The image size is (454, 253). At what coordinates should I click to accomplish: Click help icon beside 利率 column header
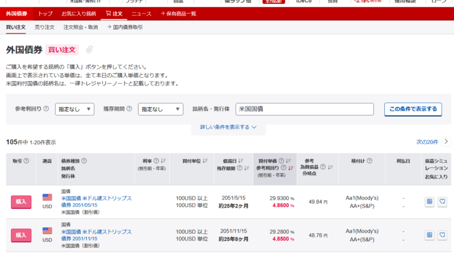(157, 161)
